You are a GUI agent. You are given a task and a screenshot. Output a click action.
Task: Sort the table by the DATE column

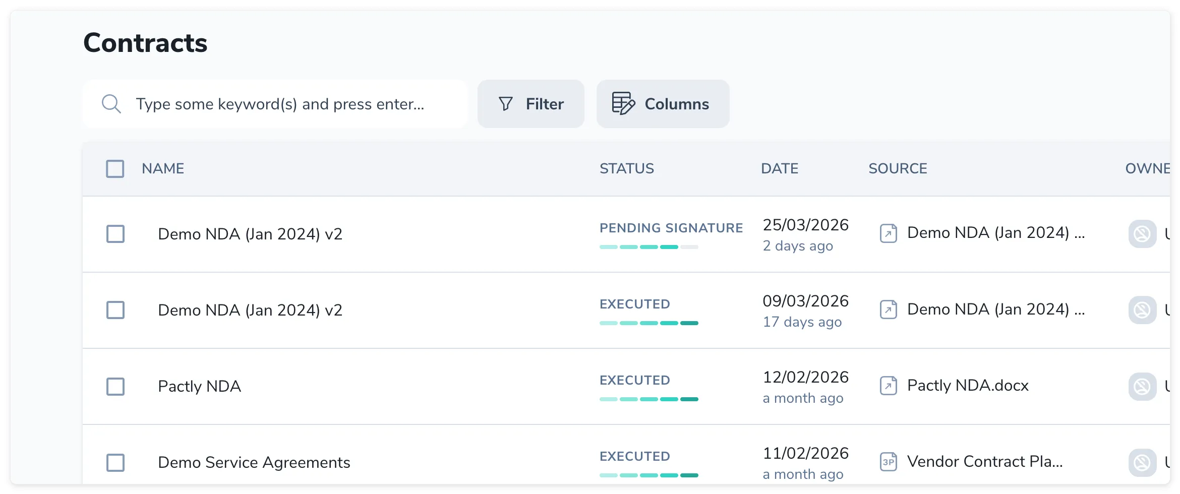[779, 168]
